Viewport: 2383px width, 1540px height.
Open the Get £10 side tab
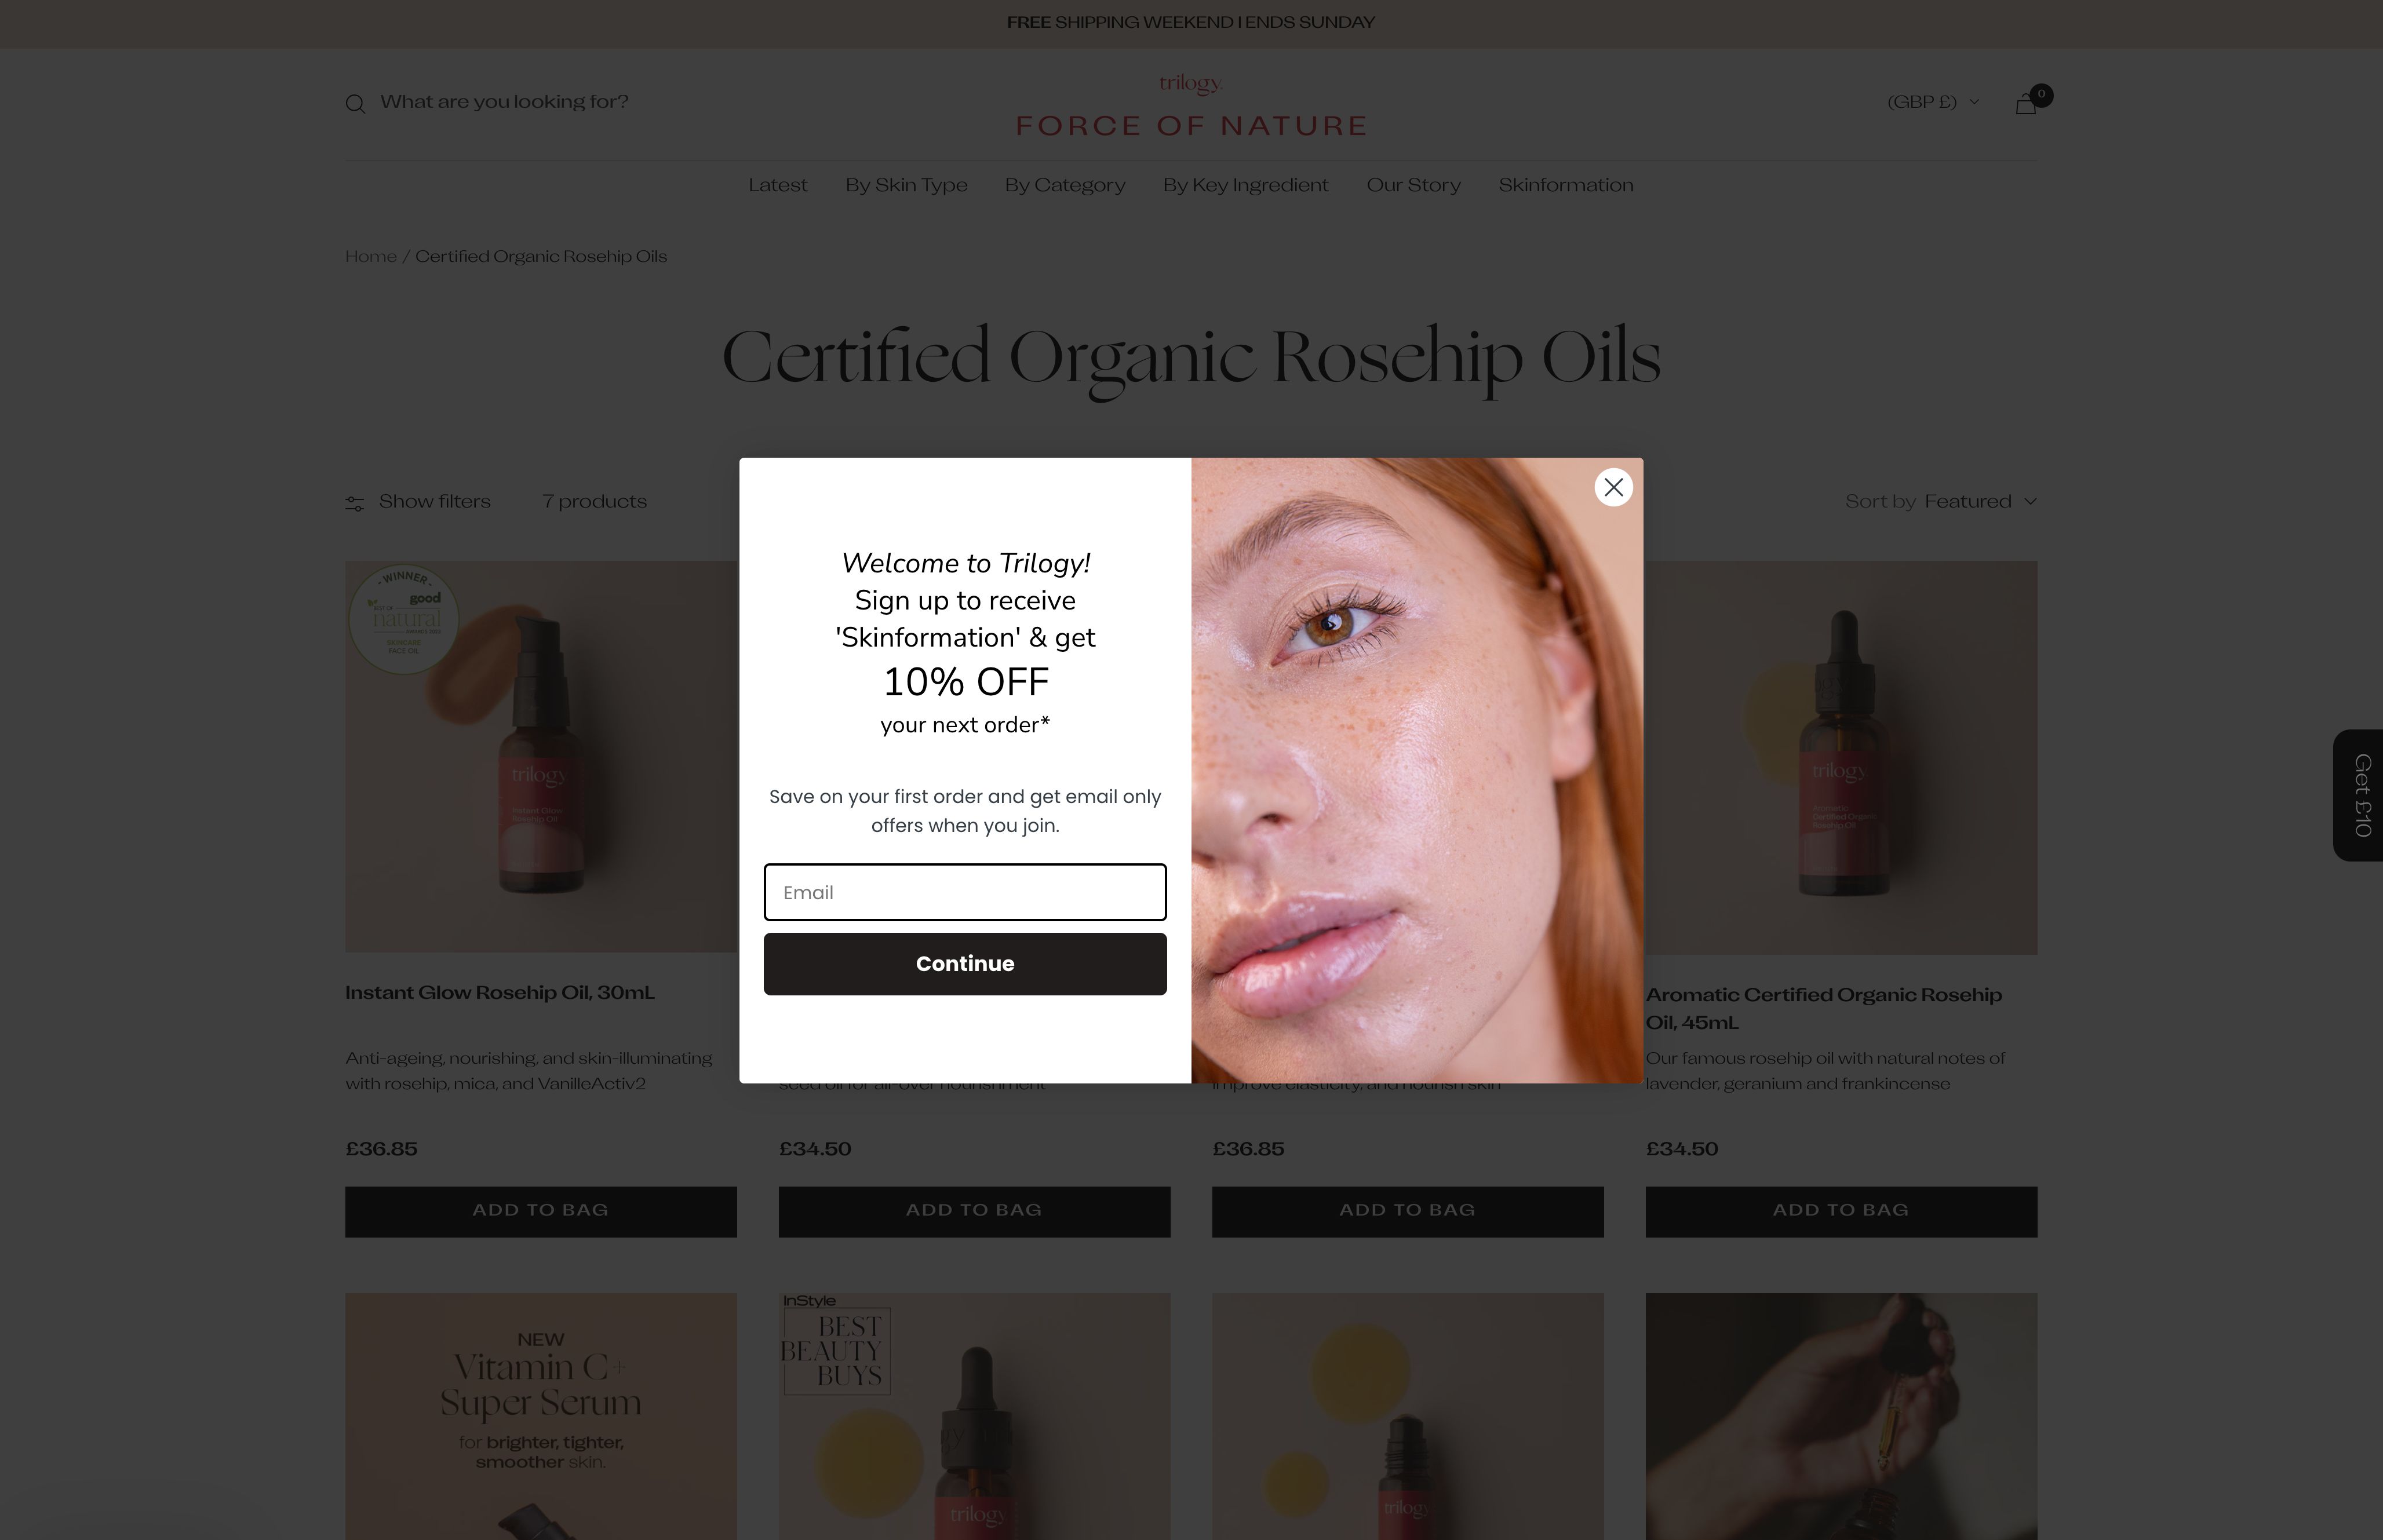(x=2360, y=795)
